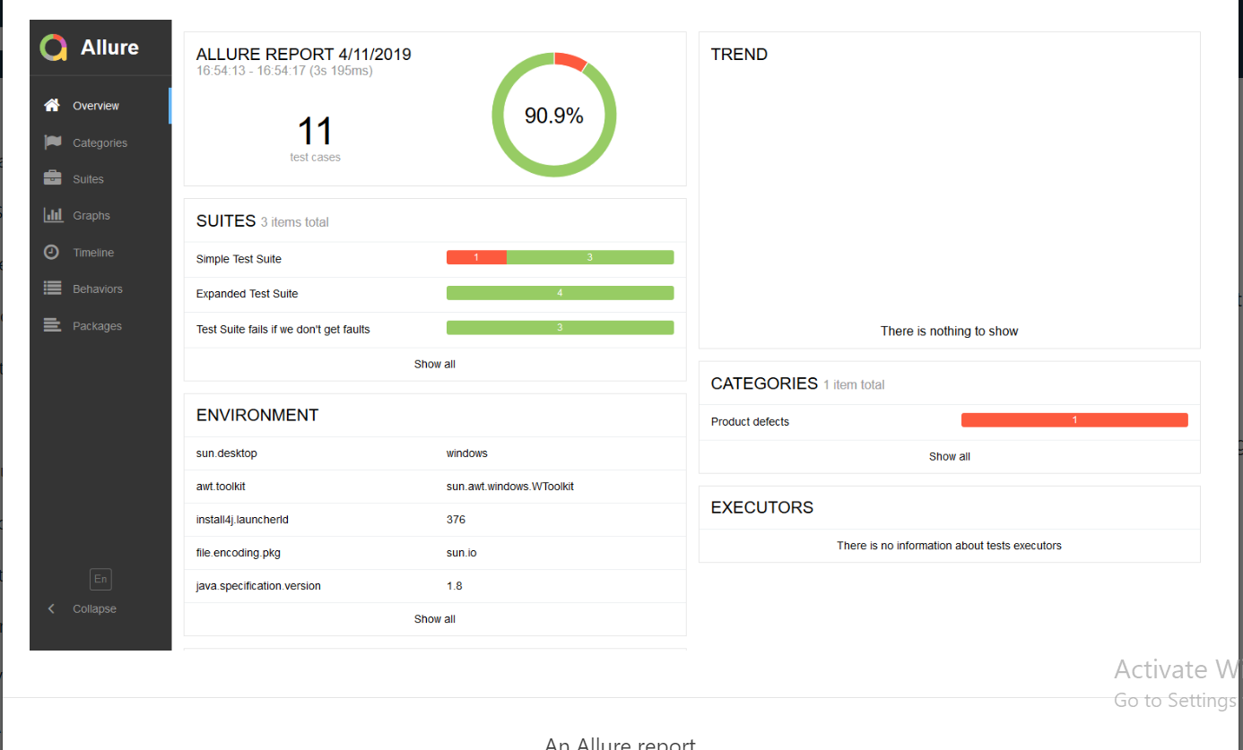Click the sun.desktop environment row
Screen dimensions: 1243x750
click(x=435, y=453)
